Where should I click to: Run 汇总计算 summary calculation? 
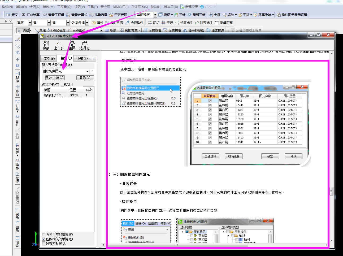[x=31, y=15]
